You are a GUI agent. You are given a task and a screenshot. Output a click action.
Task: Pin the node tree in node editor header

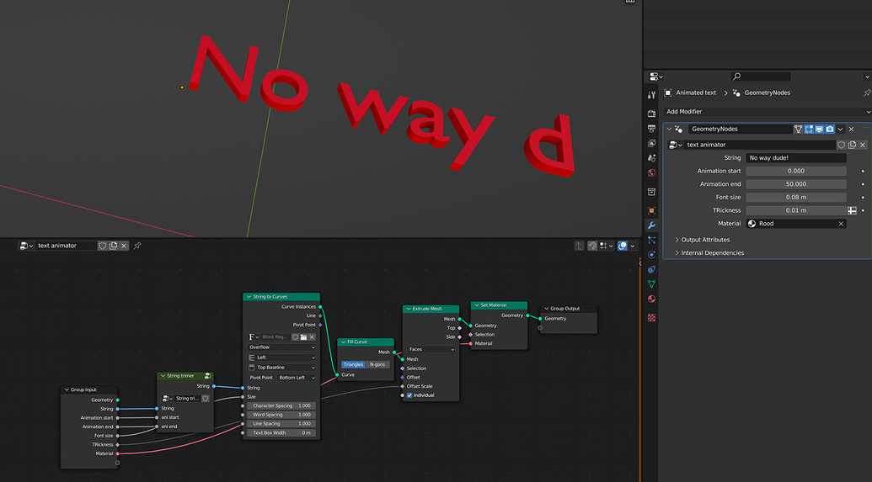[137, 246]
